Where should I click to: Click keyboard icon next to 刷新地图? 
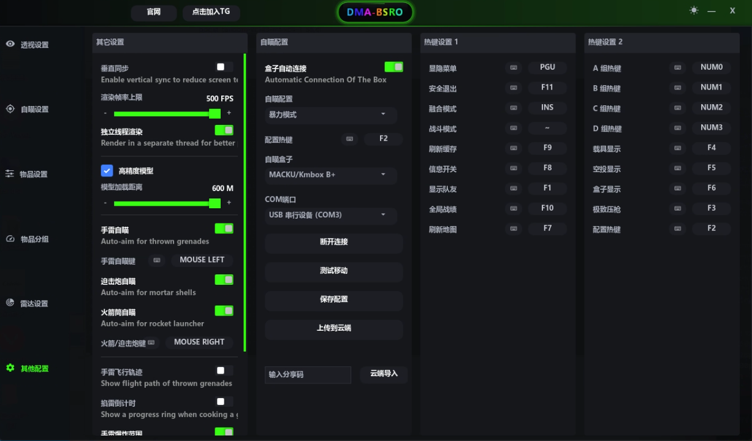tap(514, 228)
